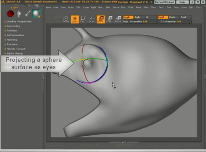The width and height of the screenshot is (206, 152).
Task: Toggle the Mrgb color mode
Action: [x=128, y=17]
